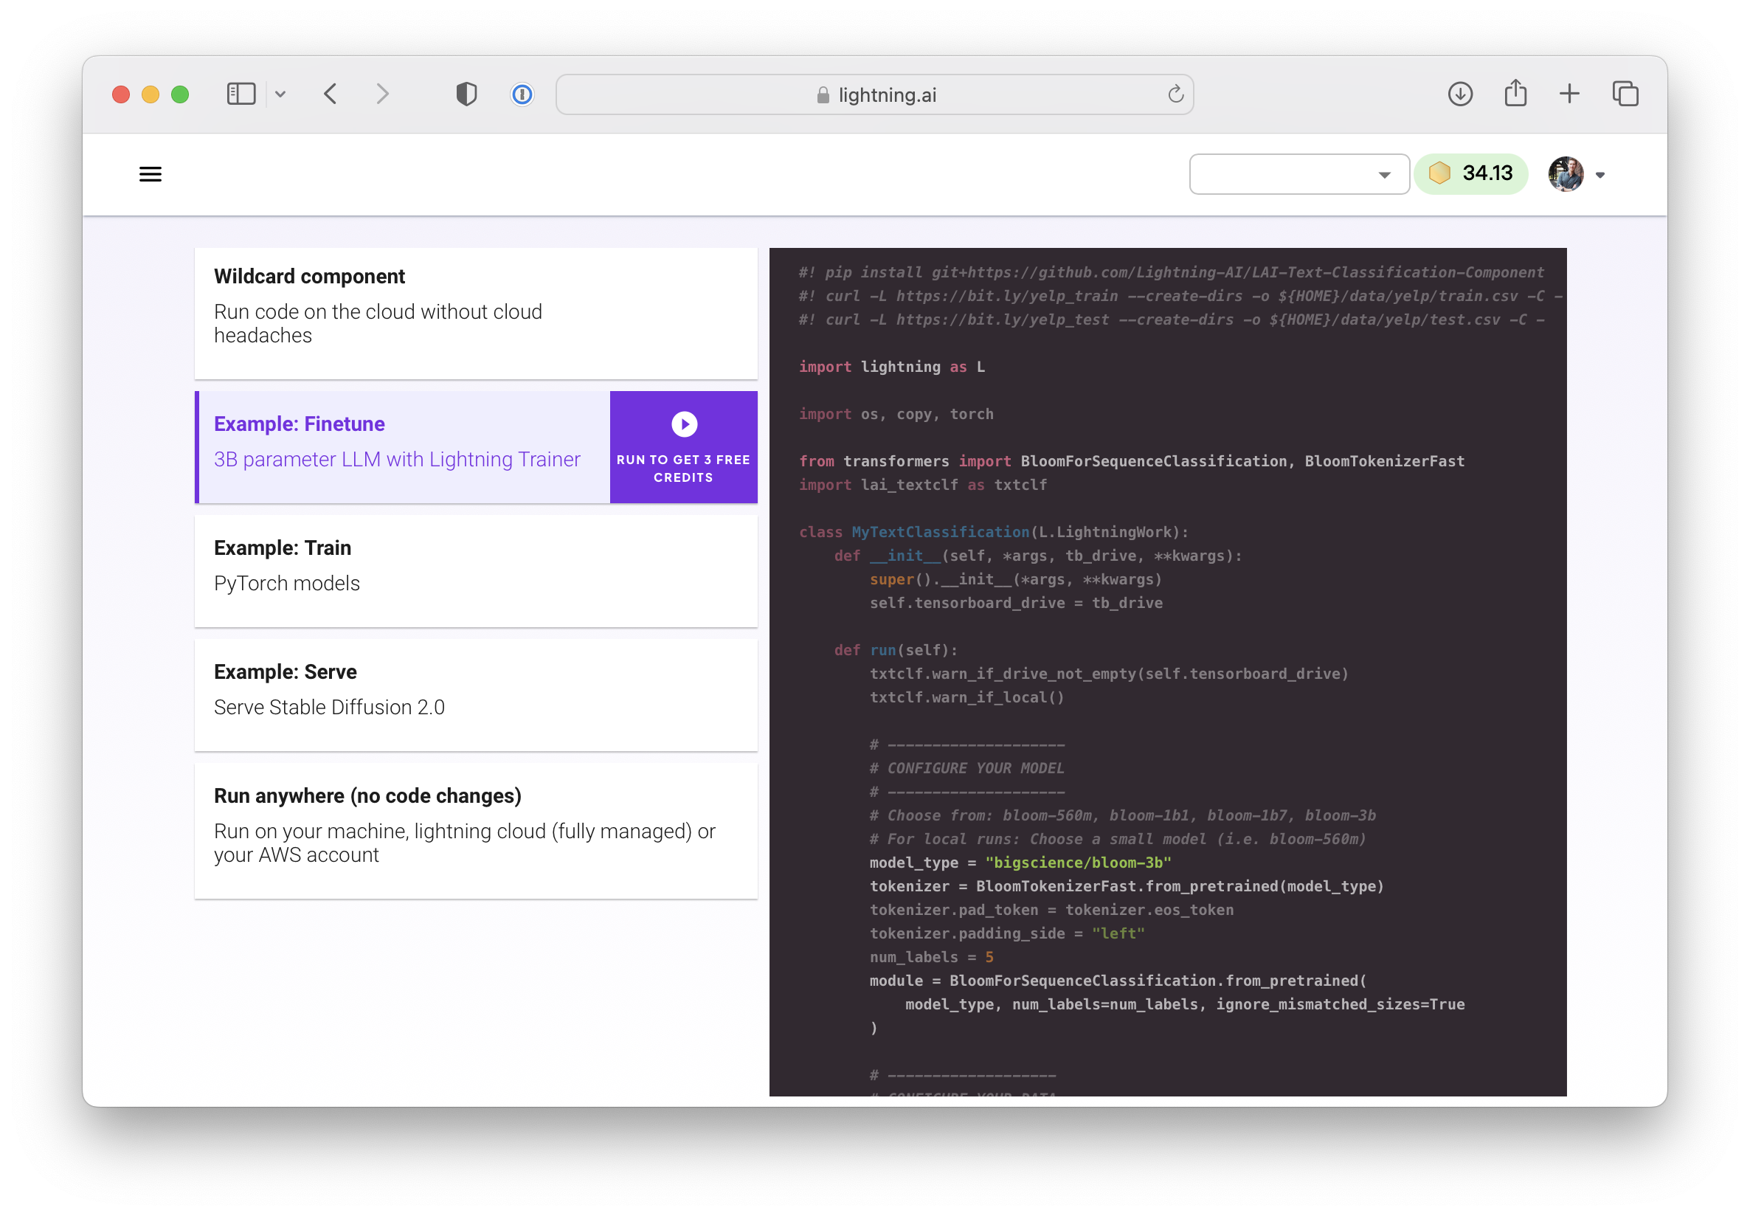Viewport: 1750px width, 1216px height.
Task: Open the empty project dropdown
Action: tap(1299, 174)
